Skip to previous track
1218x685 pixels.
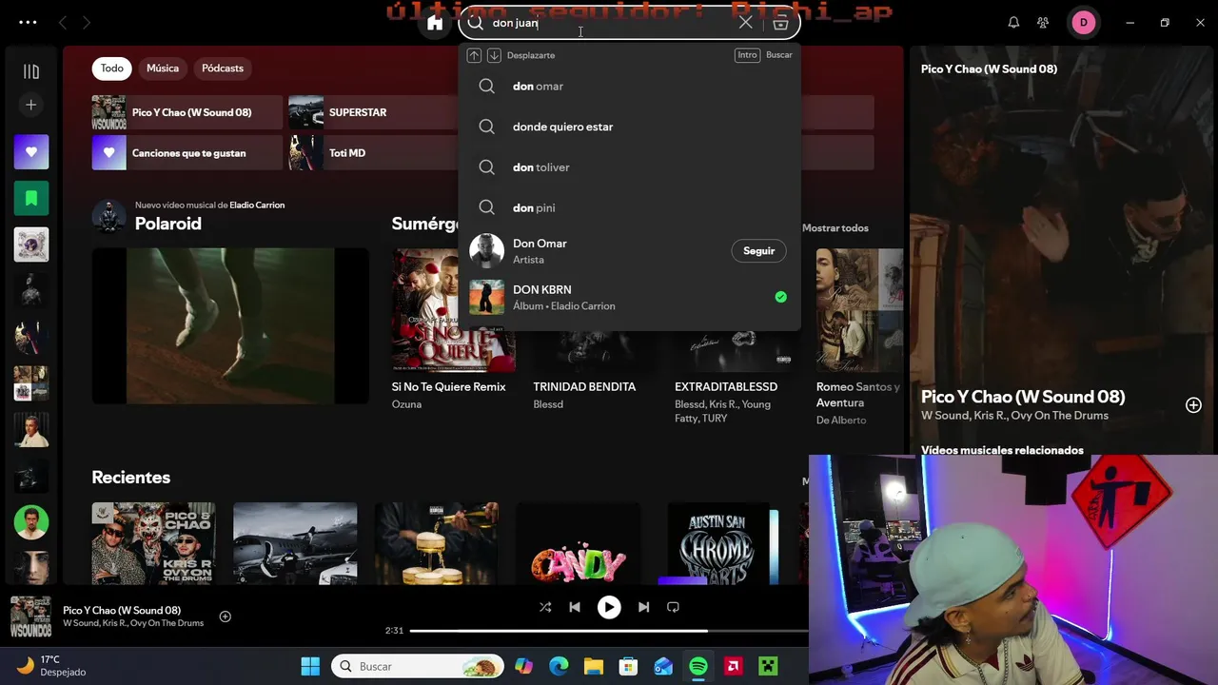click(x=575, y=607)
